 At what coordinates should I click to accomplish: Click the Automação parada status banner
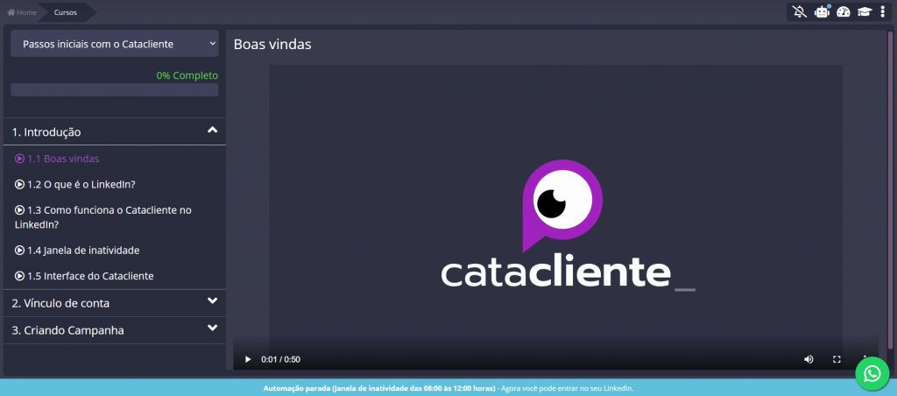(448, 388)
